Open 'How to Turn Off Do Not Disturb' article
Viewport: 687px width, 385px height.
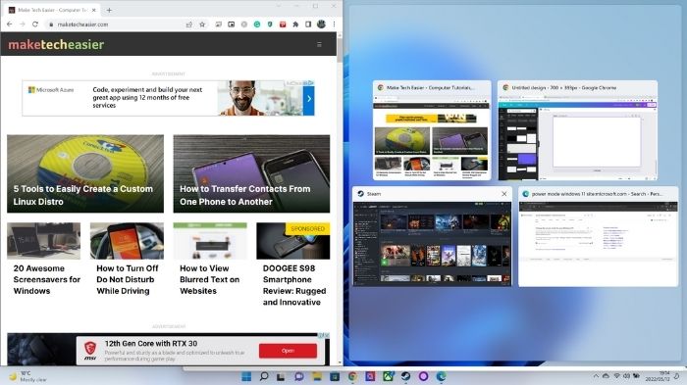127,279
